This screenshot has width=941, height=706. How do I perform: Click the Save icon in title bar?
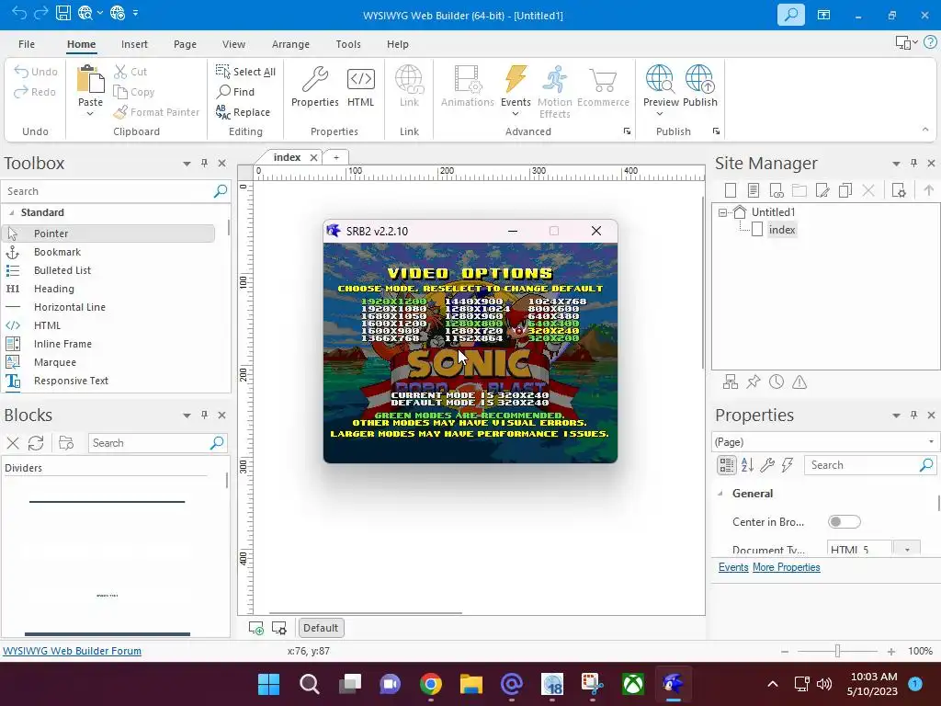pos(63,13)
